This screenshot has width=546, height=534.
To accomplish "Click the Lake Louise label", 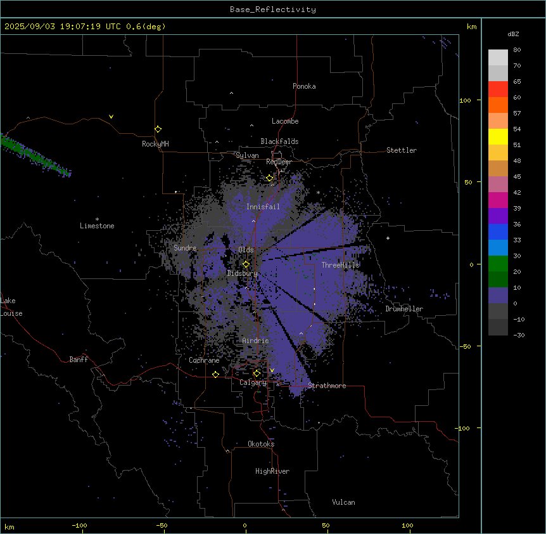I will (x=11, y=307).
